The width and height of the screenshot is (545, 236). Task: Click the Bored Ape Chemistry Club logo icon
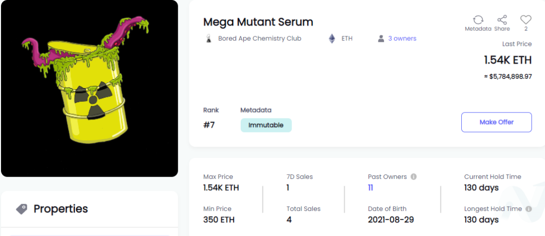click(208, 39)
